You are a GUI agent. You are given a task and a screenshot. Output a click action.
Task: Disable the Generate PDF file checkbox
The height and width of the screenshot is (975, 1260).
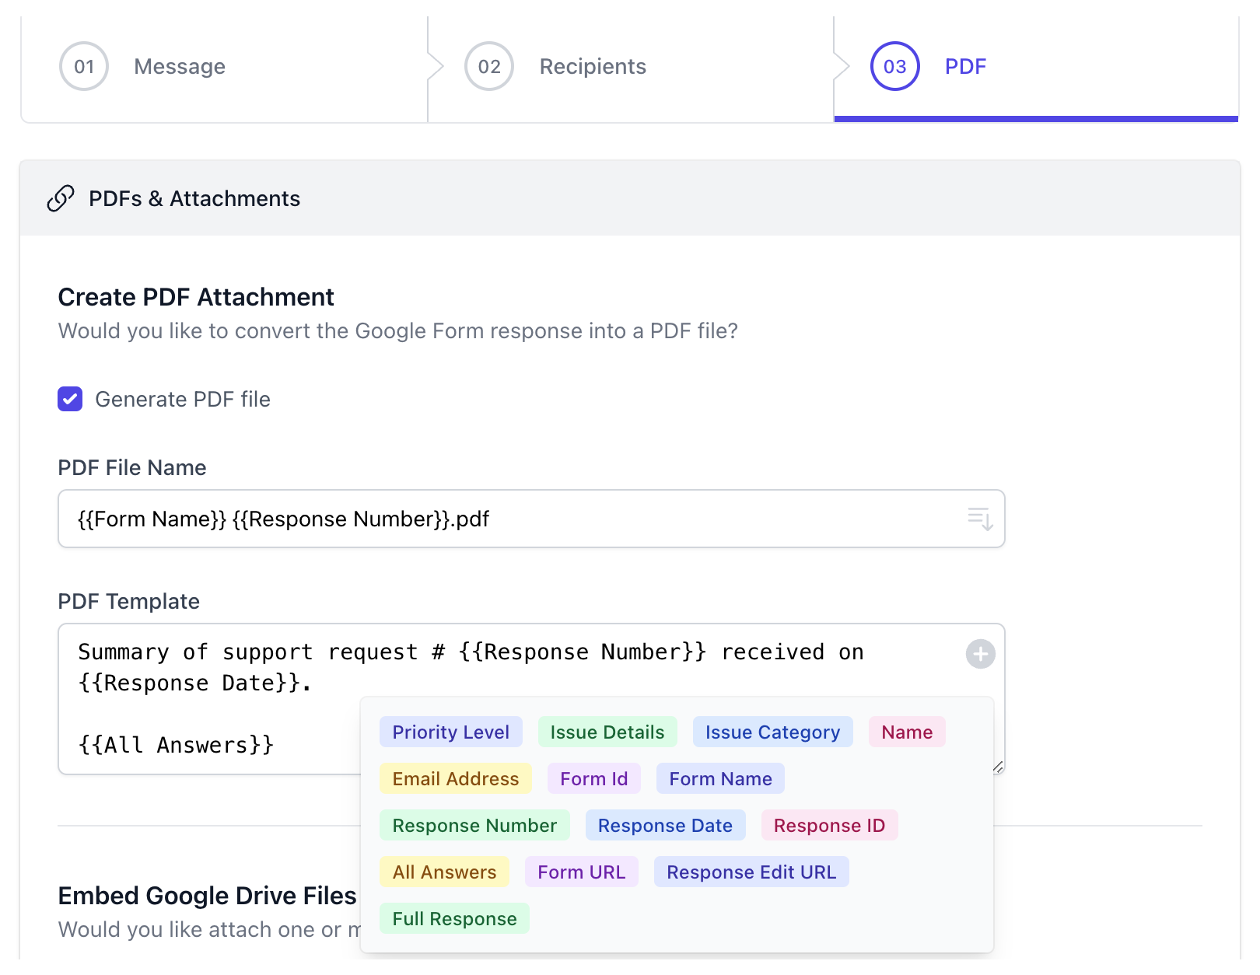(70, 399)
